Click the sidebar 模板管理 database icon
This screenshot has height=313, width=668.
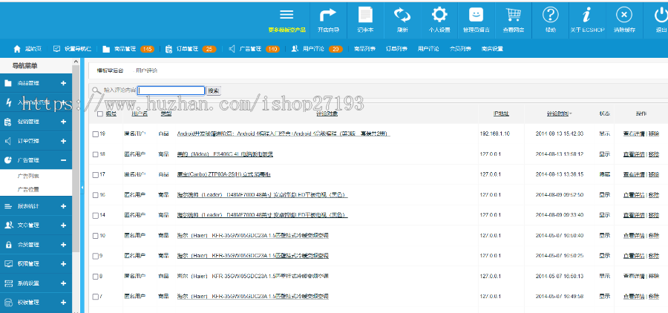[8, 303]
